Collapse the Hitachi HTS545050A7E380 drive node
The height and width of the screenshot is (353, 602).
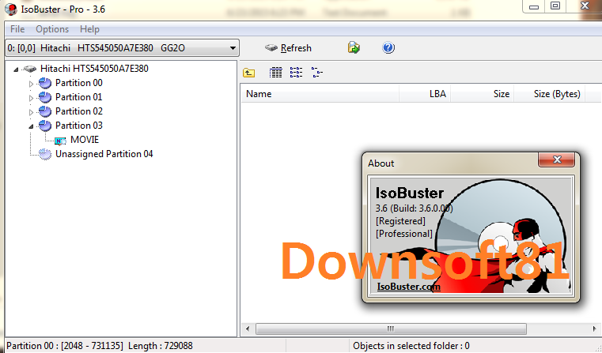[x=16, y=69]
